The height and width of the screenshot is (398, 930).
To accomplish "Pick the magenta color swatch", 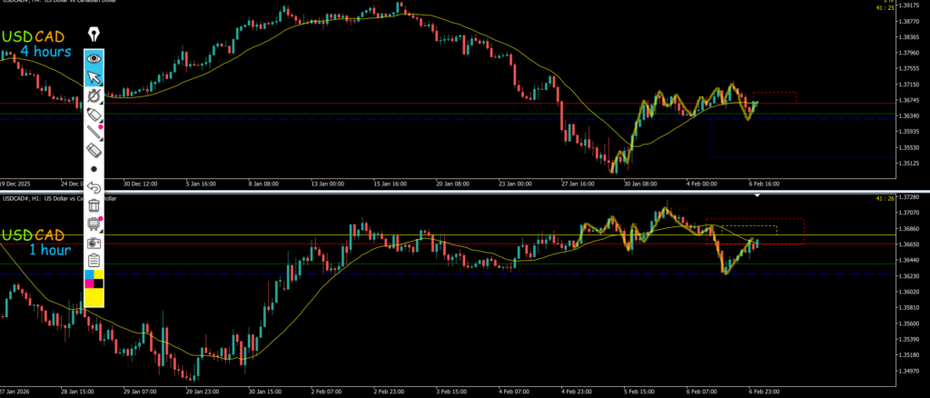I will [x=88, y=284].
